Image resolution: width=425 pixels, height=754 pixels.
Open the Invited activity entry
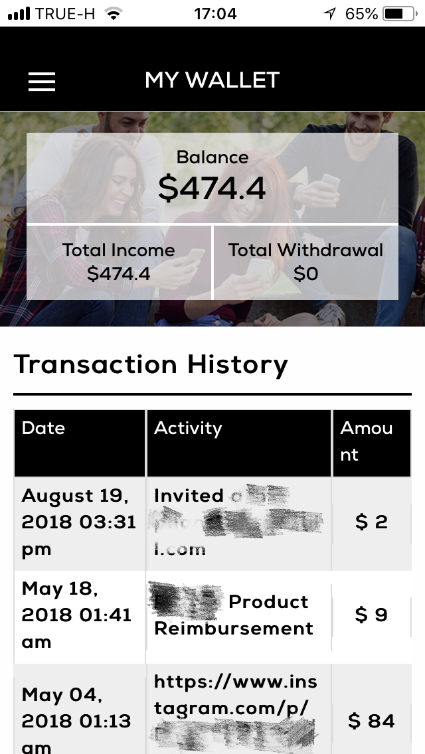click(x=239, y=523)
